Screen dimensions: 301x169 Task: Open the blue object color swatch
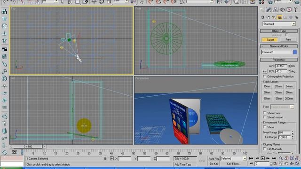point(295,52)
